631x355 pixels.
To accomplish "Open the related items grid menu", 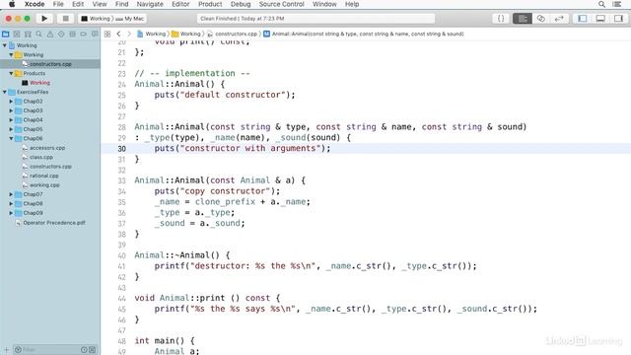I will tap(107, 35).
